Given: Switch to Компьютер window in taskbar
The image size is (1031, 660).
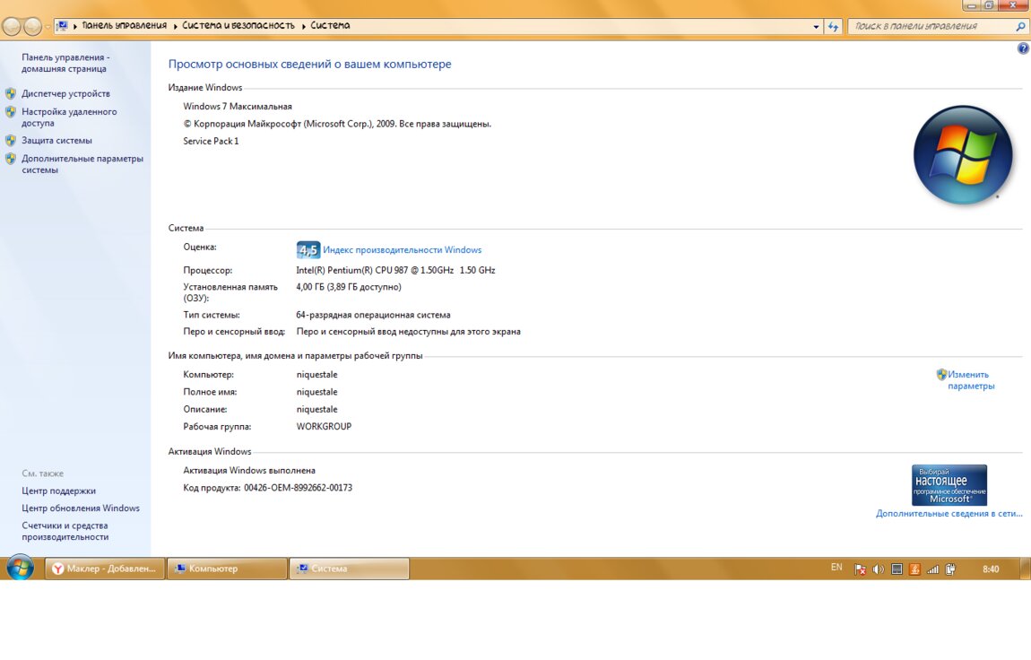Looking at the screenshot, I should (226, 569).
